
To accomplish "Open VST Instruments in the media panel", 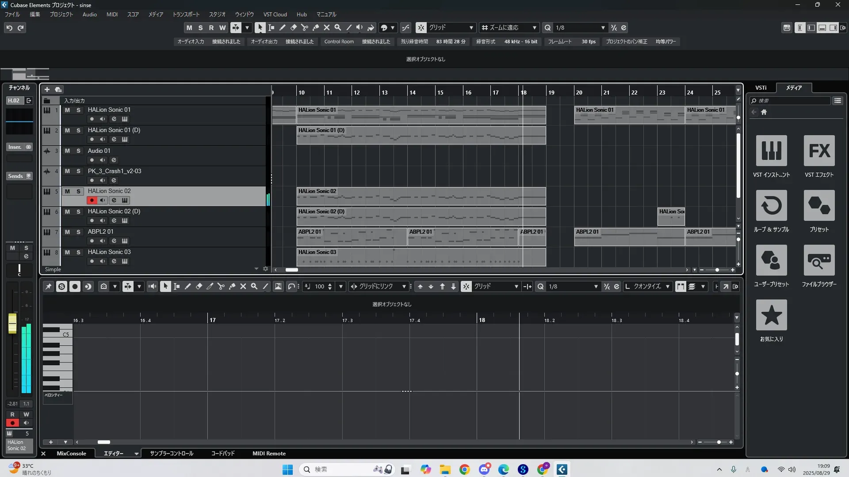I will coord(771,151).
